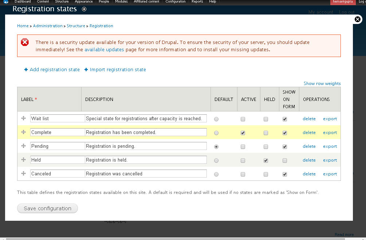The width and height of the screenshot is (366, 240).
Task: Uncheck Held checkbox for Held state
Action: (x=266, y=160)
